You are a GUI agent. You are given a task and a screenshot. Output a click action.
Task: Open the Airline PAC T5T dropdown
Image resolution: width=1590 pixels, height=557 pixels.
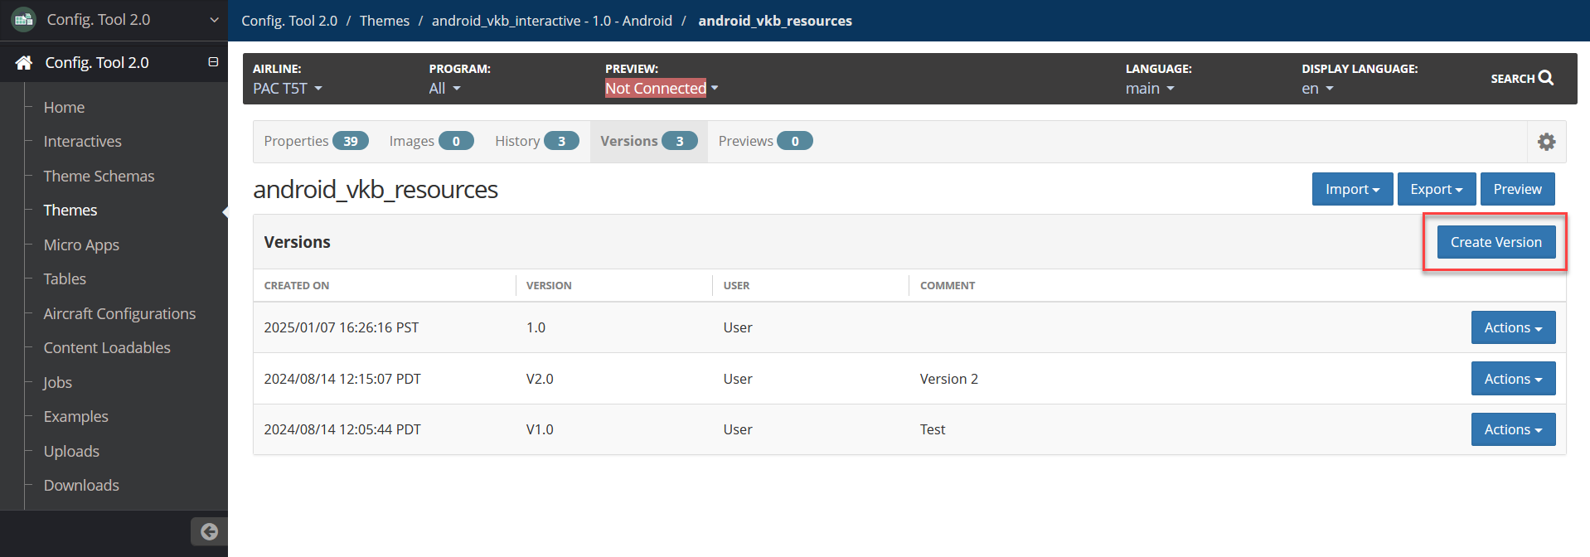(x=288, y=88)
